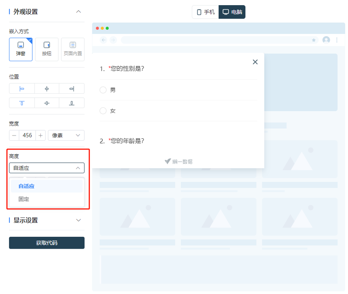
Task: Select the 按钮 embed mode
Action: click(47, 49)
